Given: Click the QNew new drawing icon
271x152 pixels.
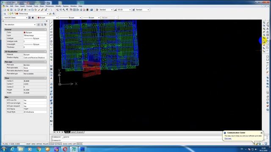Looking at the screenshot, I should click(5, 10).
